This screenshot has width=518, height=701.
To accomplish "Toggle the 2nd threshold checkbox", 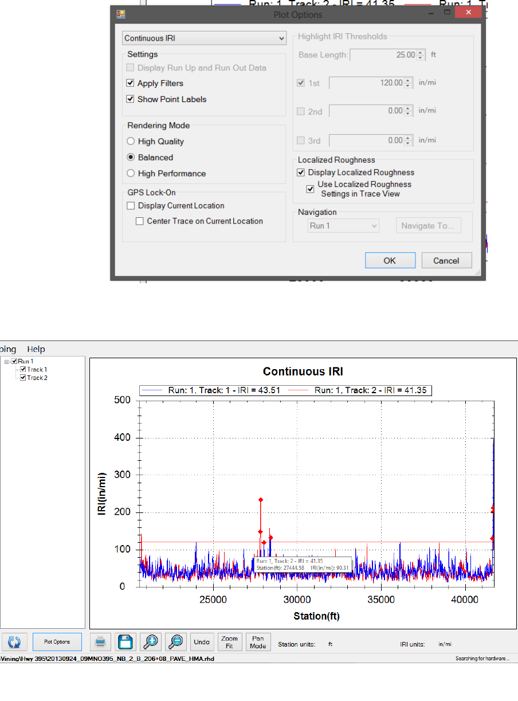I will point(301,111).
